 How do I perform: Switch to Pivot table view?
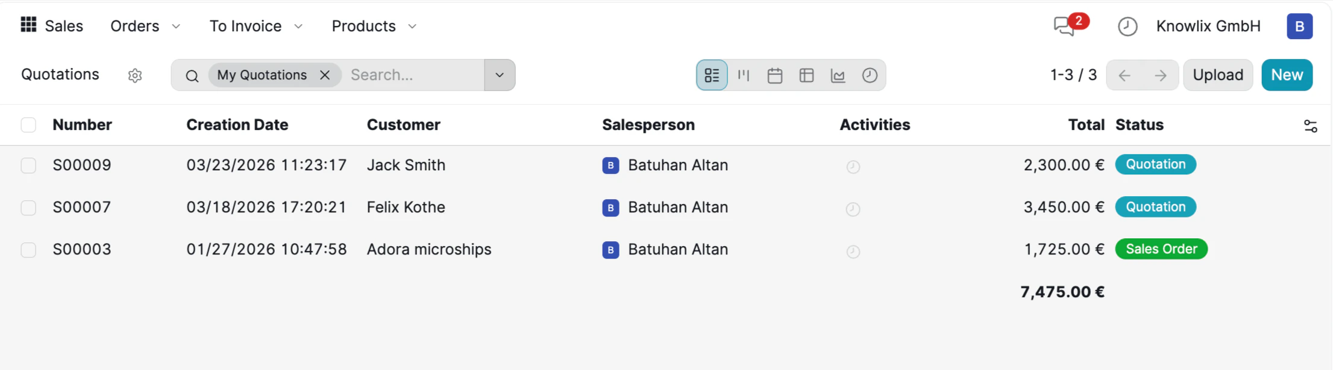point(806,75)
